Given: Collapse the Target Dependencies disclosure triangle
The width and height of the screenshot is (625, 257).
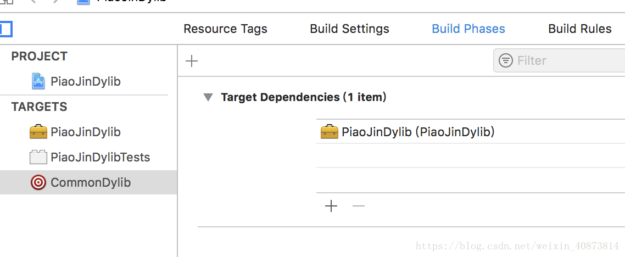Looking at the screenshot, I should coord(208,97).
